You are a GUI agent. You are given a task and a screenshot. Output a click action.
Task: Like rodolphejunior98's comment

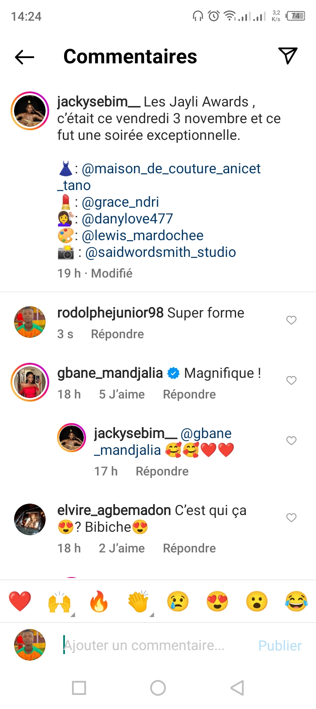[291, 320]
